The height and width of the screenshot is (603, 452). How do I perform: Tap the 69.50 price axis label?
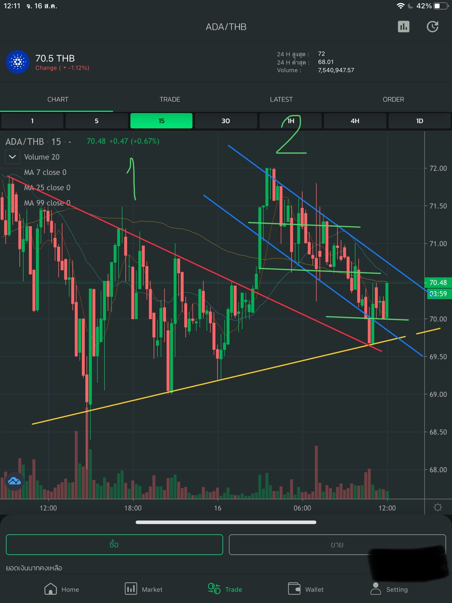pos(438,357)
